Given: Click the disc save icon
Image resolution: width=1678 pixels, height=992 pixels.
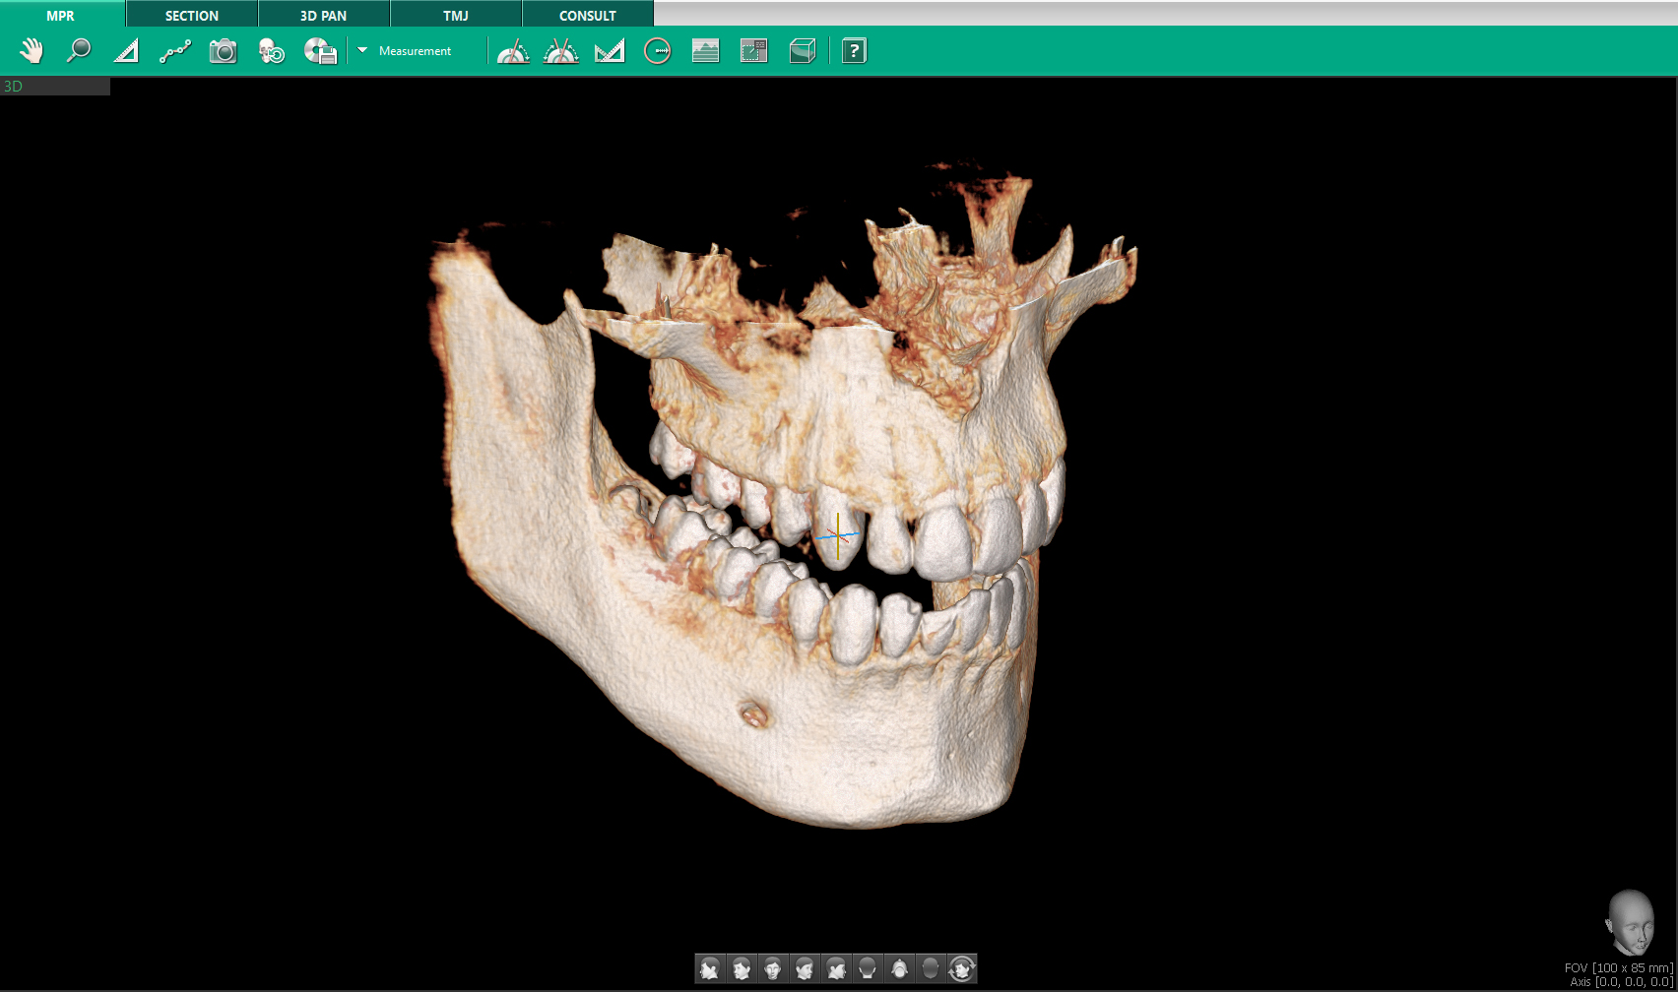Looking at the screenshot, I should pos(320,51).
